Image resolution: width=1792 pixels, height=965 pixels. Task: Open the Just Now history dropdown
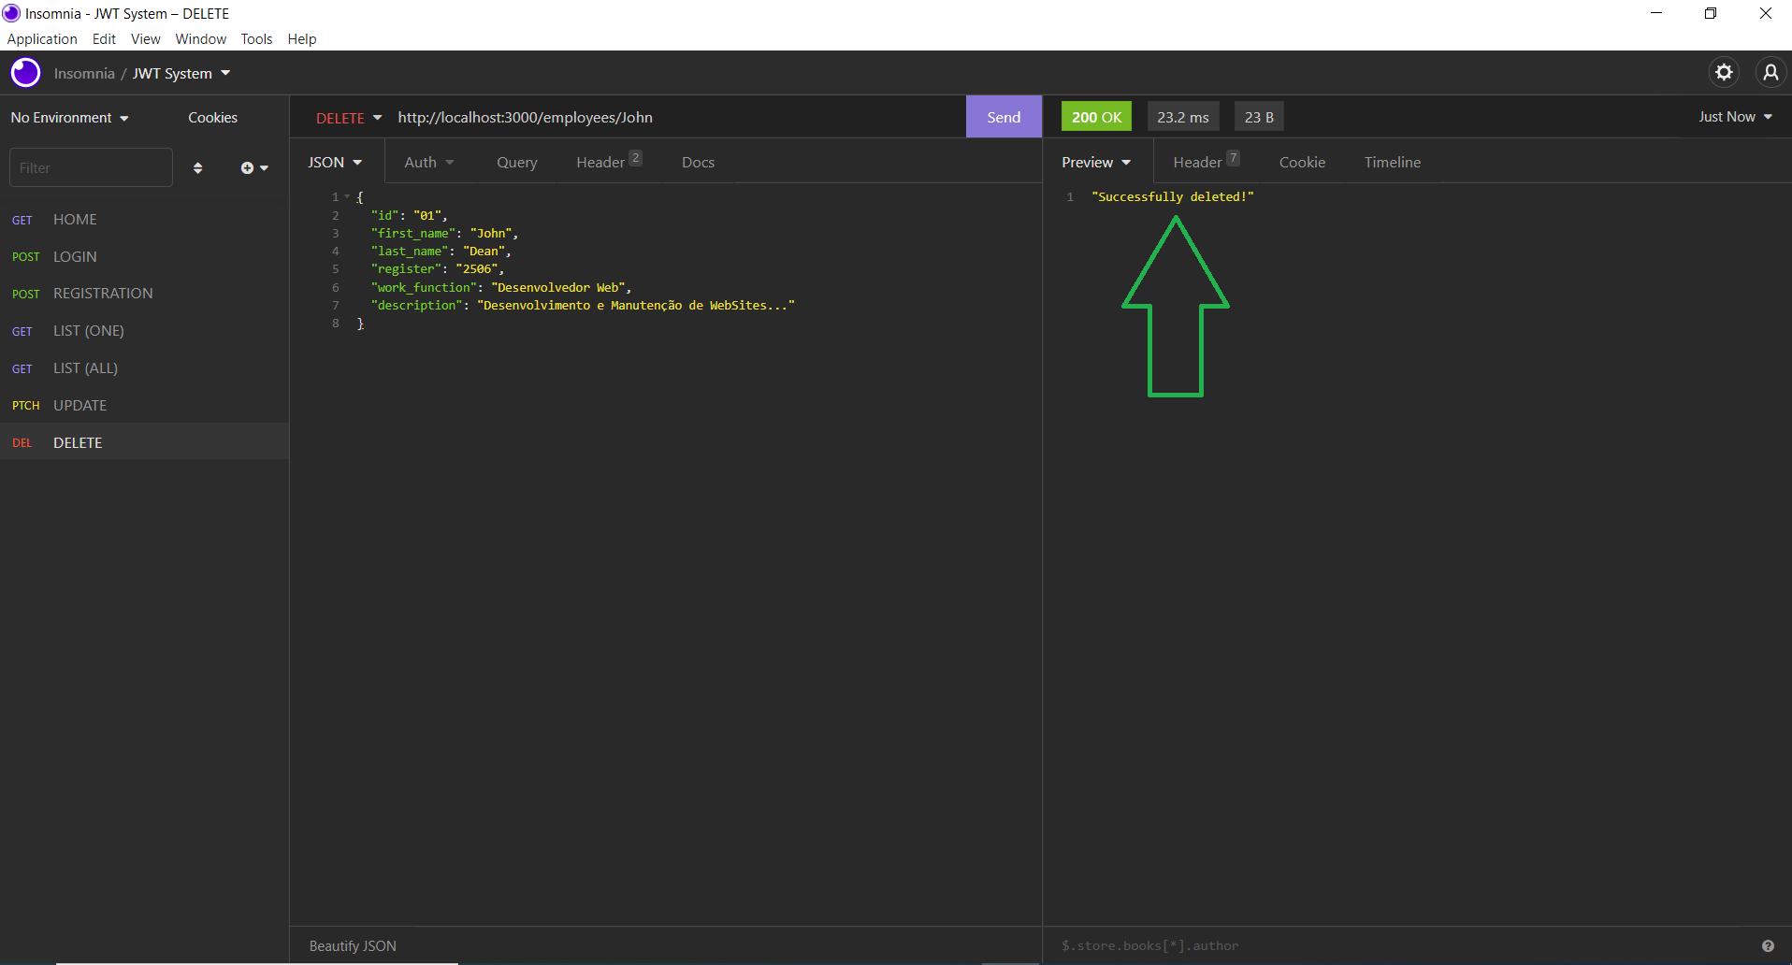(1734, 116)
